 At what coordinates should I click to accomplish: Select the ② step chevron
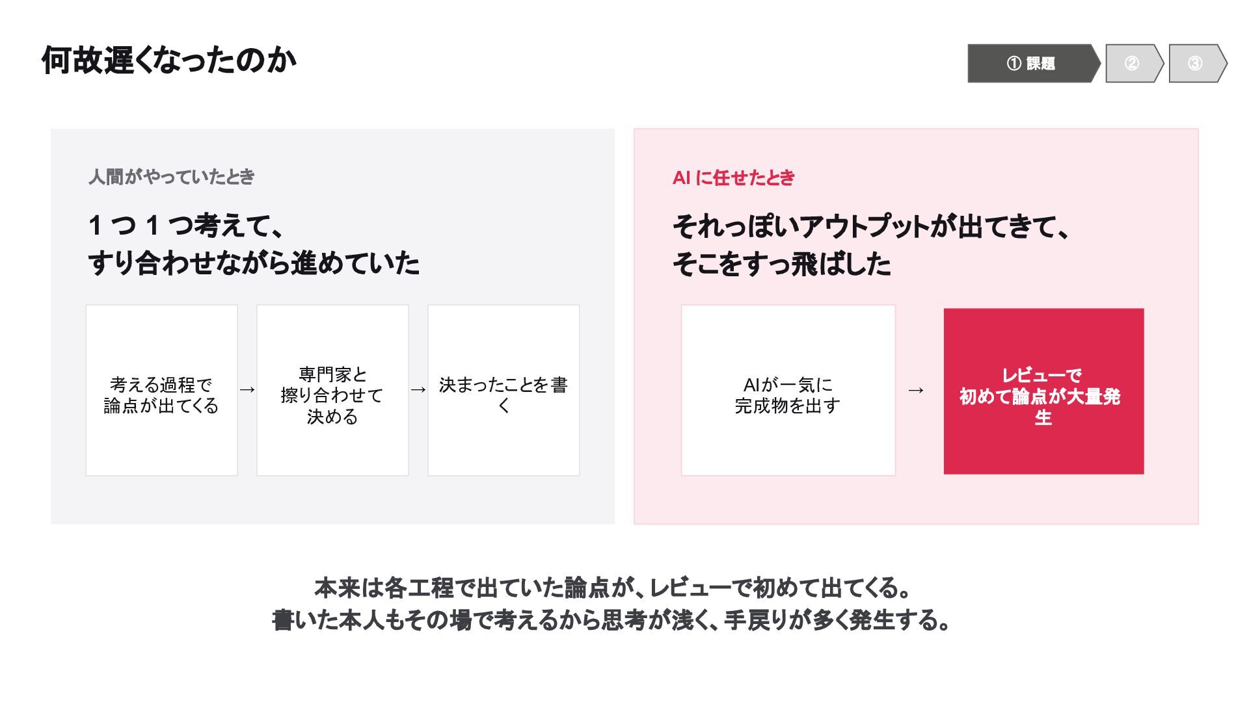(1134, 63)
